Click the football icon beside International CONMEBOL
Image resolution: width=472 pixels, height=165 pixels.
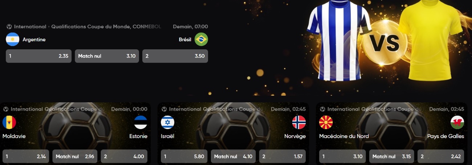coord(9,26)
